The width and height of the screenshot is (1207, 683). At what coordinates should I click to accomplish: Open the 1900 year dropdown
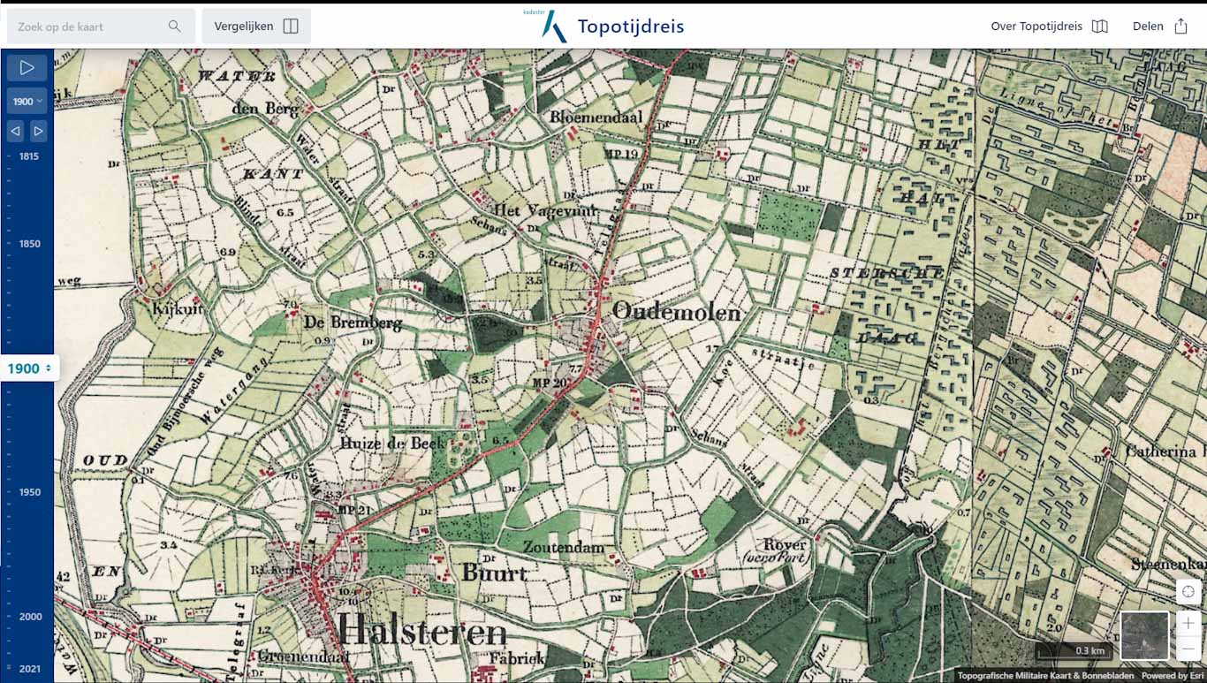point(27,101)
